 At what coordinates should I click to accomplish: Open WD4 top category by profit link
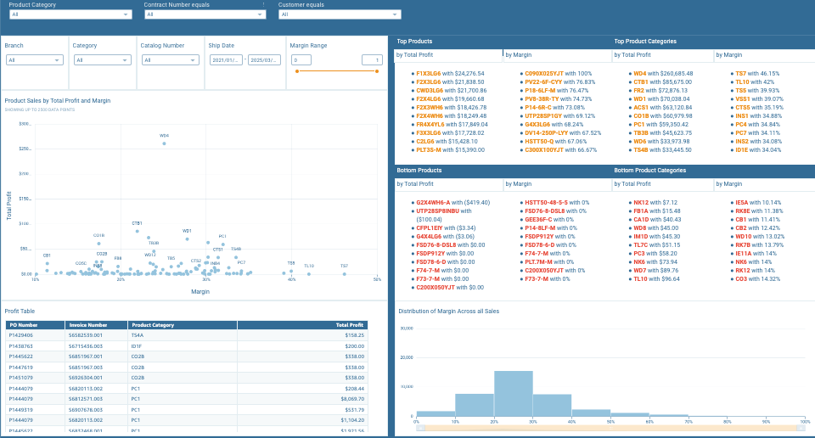pos(640,74)
